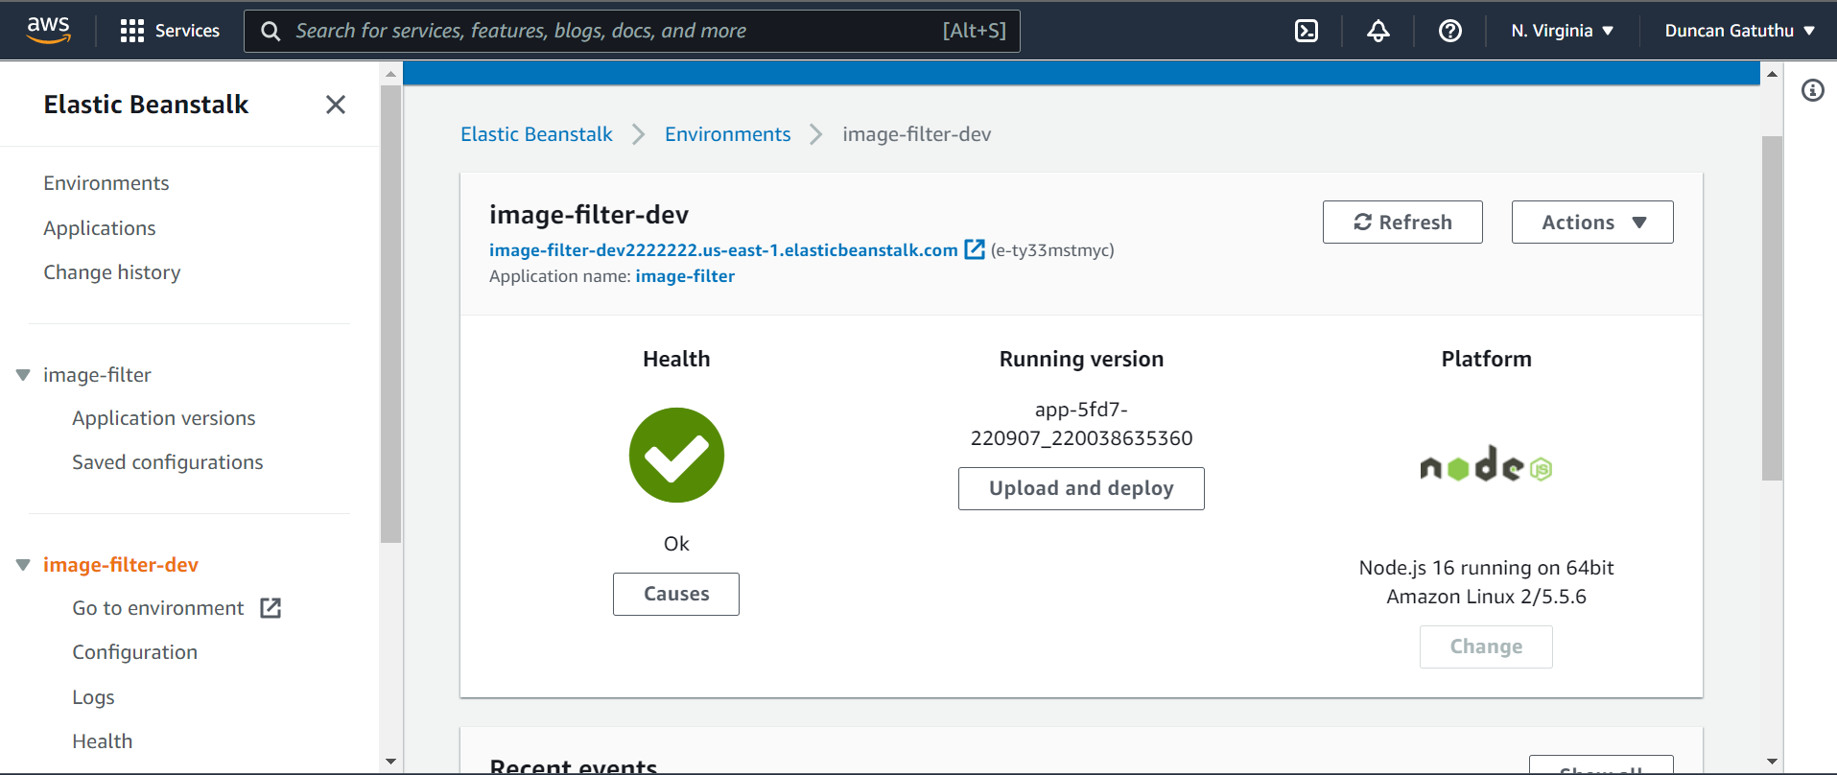
Task: Open the CloudShell terminal icon
Action: 1307,31
